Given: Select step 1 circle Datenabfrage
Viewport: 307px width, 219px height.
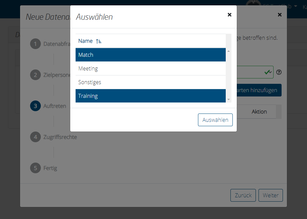Looking at the screenshot, I should tap(35, 44).
